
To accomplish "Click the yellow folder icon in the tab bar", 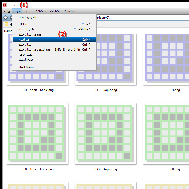I will 7,24.
